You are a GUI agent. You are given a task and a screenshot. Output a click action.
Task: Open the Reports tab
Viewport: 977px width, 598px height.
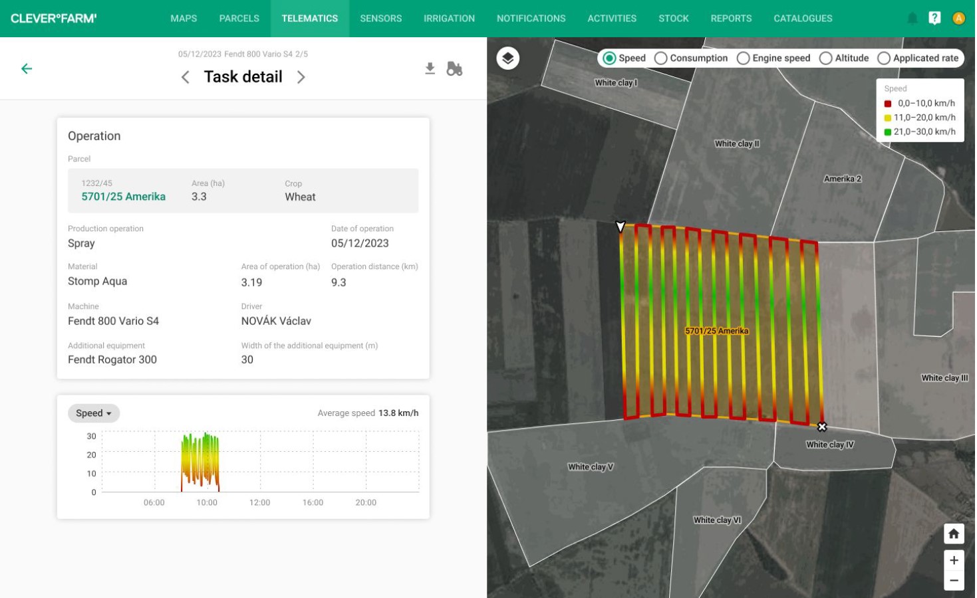(732, 19)
